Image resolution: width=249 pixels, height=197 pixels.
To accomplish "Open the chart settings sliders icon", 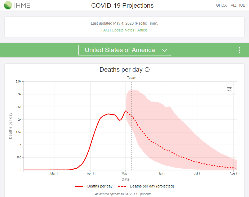I will tap(229, 89).
